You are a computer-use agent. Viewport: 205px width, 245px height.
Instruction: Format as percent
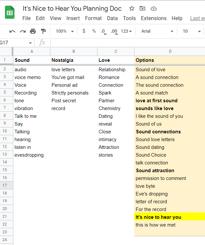(94, 31)
